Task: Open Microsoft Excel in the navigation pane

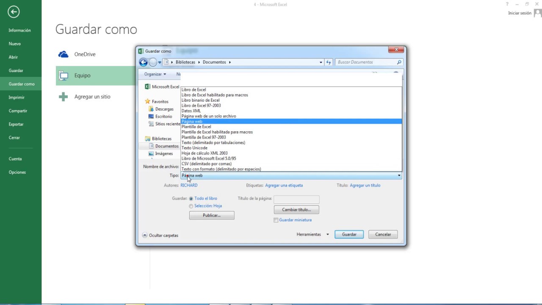Action: click(x=162, y=87)
